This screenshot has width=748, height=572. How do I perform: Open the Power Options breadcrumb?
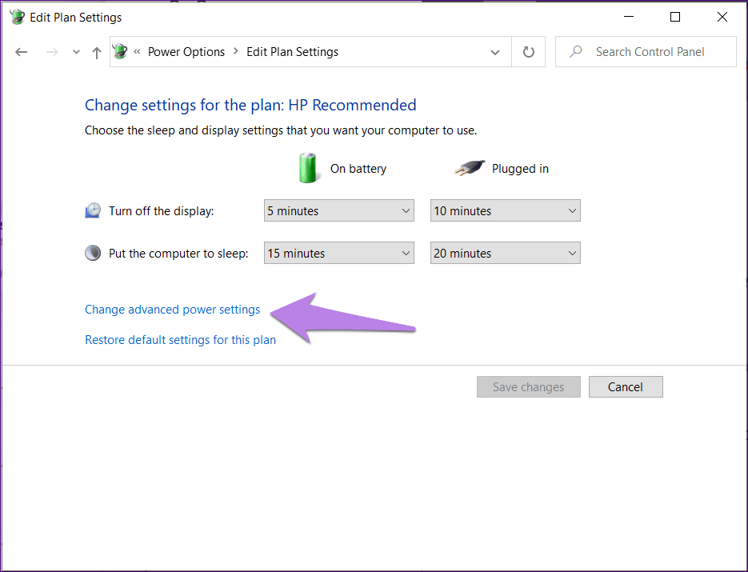pyautogui.click(x=186, y=51)
